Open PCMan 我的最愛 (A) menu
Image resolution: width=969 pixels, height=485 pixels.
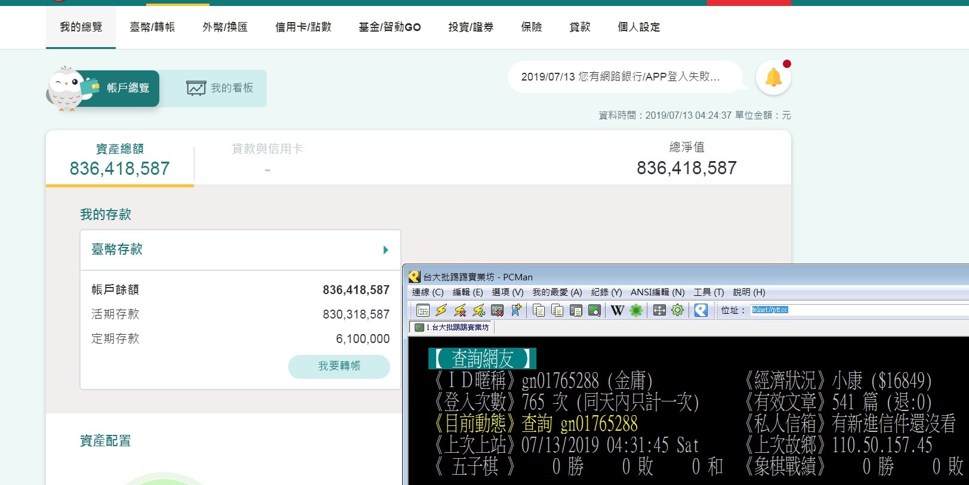pos(557,292)
